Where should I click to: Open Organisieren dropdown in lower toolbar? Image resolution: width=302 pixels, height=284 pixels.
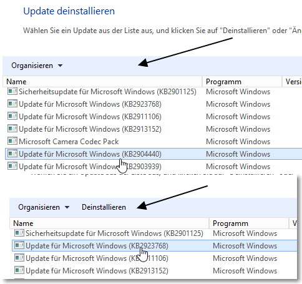click(x=44, y=207)
